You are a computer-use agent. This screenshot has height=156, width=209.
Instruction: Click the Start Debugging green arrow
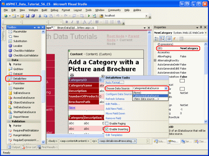[x=89, y=16]
